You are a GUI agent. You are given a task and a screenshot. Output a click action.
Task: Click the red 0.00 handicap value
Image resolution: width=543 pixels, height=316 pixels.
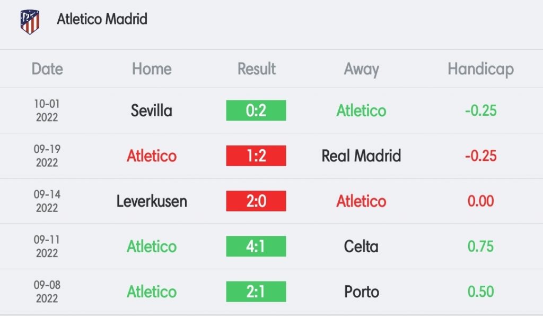click(480, 201)
